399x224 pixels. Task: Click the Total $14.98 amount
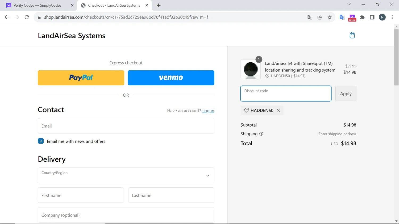point(348,143)
